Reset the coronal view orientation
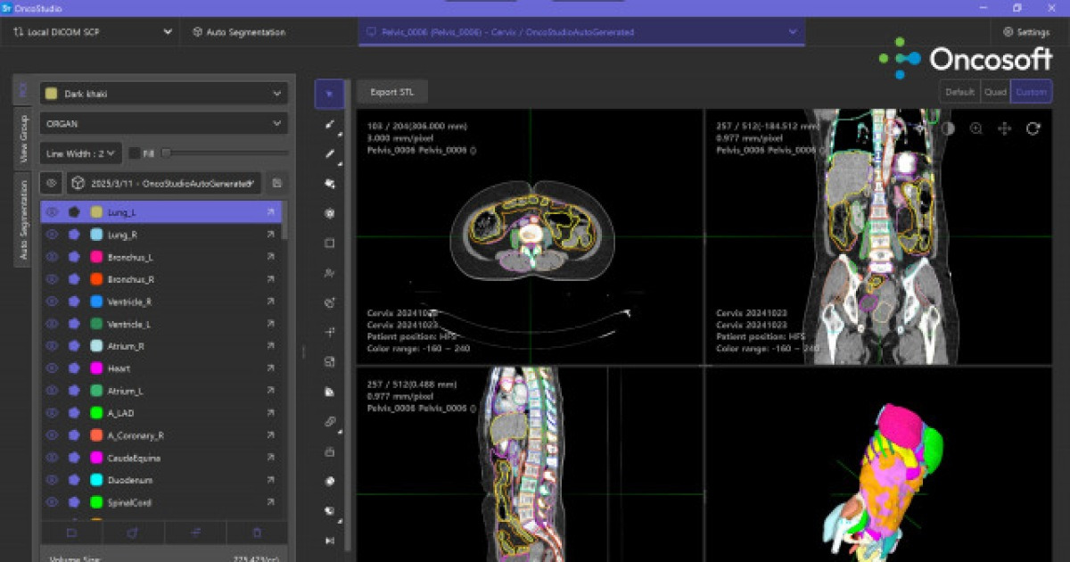This screenshot has width=1070, height=562. point(1033,128)
